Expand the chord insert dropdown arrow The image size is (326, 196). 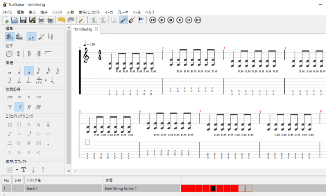[x=17, y=169]
